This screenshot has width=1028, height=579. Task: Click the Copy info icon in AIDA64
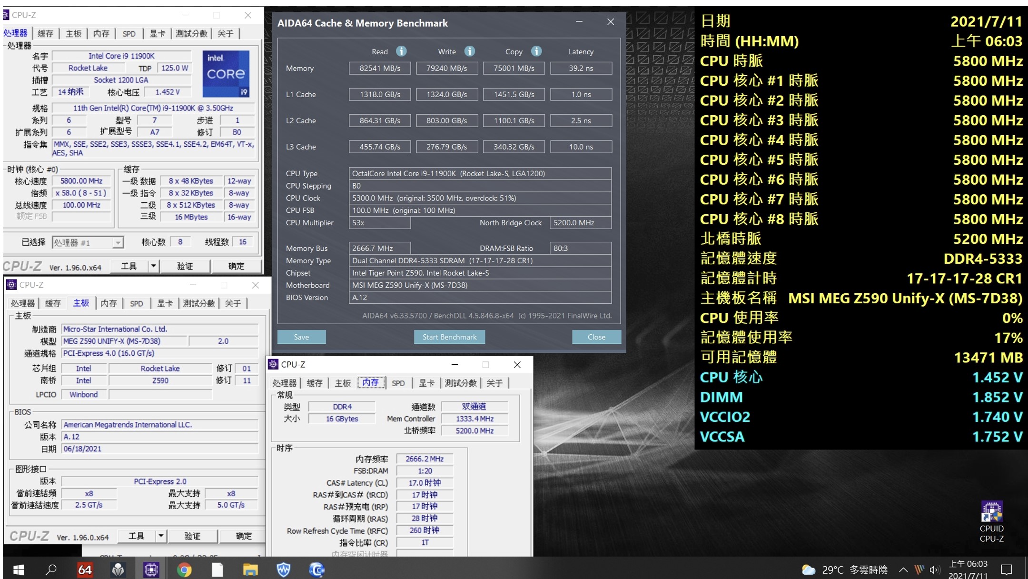[536, 51]
